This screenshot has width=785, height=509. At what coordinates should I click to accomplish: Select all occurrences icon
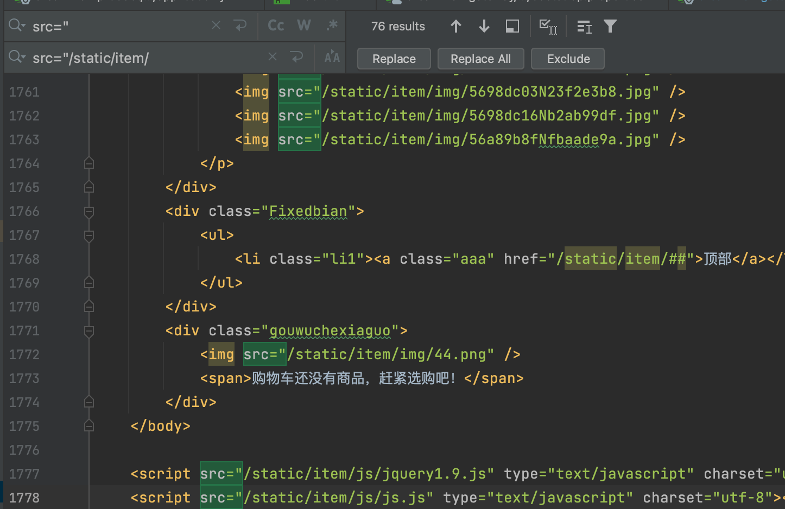[548, 26]
